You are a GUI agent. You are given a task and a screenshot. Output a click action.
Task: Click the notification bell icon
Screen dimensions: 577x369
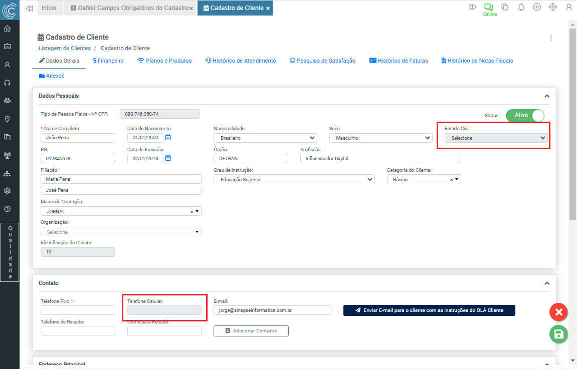pyautogui.click(x=521, y=7)
